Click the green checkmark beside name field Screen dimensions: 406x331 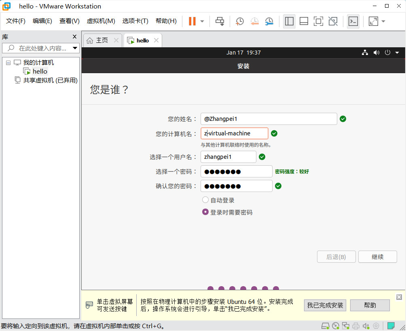pyautogui.click(x=343, y=119)
